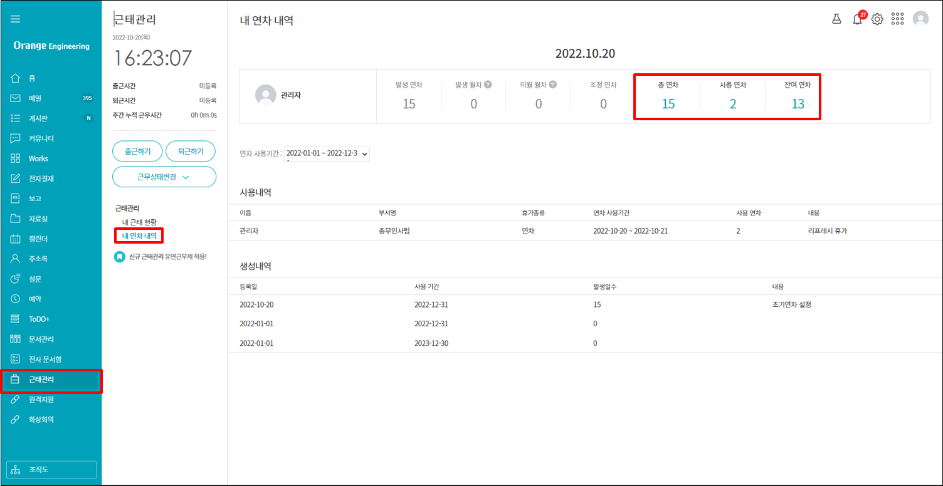Open the apps grid icon
The height and width of the screenshot is (486, 943).
(x=897, y=19)
